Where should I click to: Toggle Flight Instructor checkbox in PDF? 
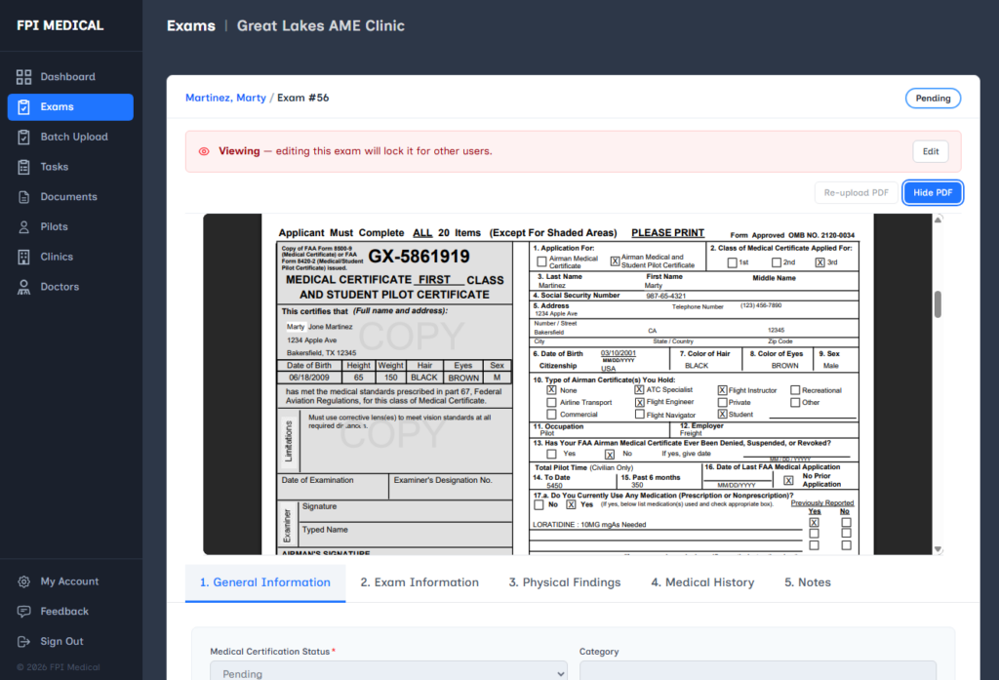point(722,390)
